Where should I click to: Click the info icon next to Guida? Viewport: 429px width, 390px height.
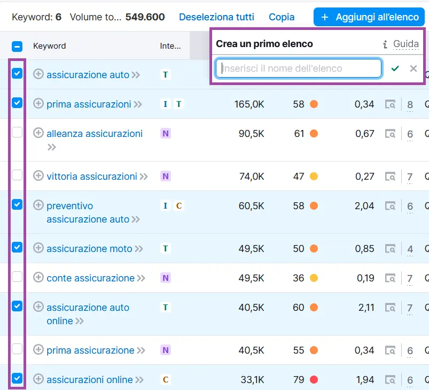385,44
